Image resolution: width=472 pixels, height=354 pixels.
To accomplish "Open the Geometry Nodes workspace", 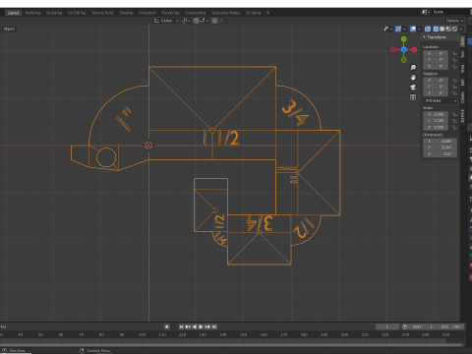I will 226,13.
